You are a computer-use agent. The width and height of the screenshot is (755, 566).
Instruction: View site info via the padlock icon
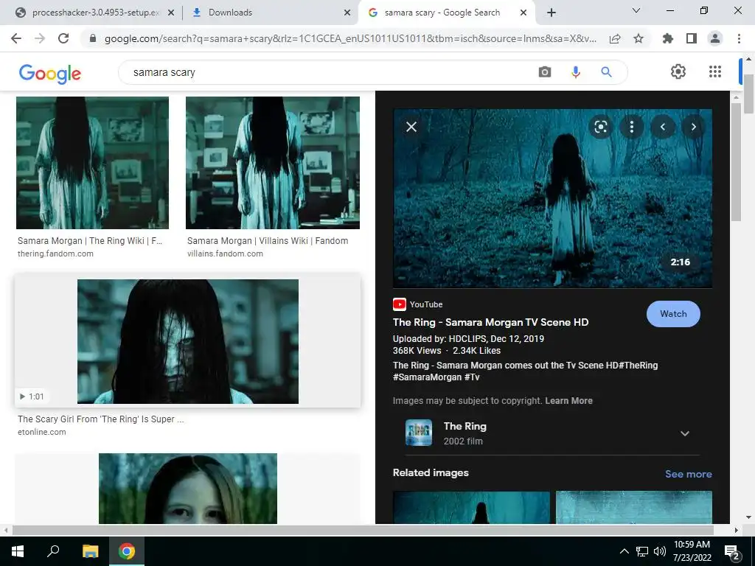[x=93, y=38]
